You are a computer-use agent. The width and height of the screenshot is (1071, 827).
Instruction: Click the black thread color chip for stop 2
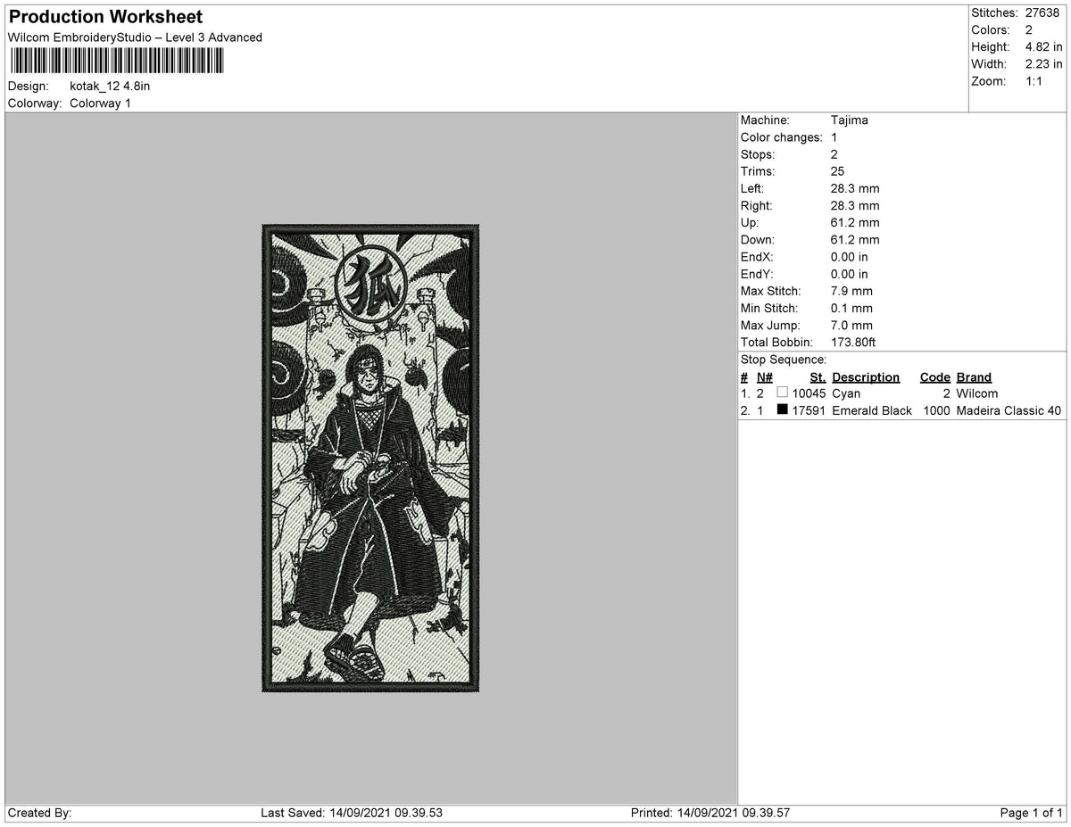783,411
